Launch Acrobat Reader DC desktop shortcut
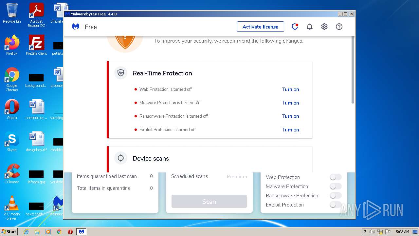The height and width of the screenshot is (236, 419). [36, 15]
